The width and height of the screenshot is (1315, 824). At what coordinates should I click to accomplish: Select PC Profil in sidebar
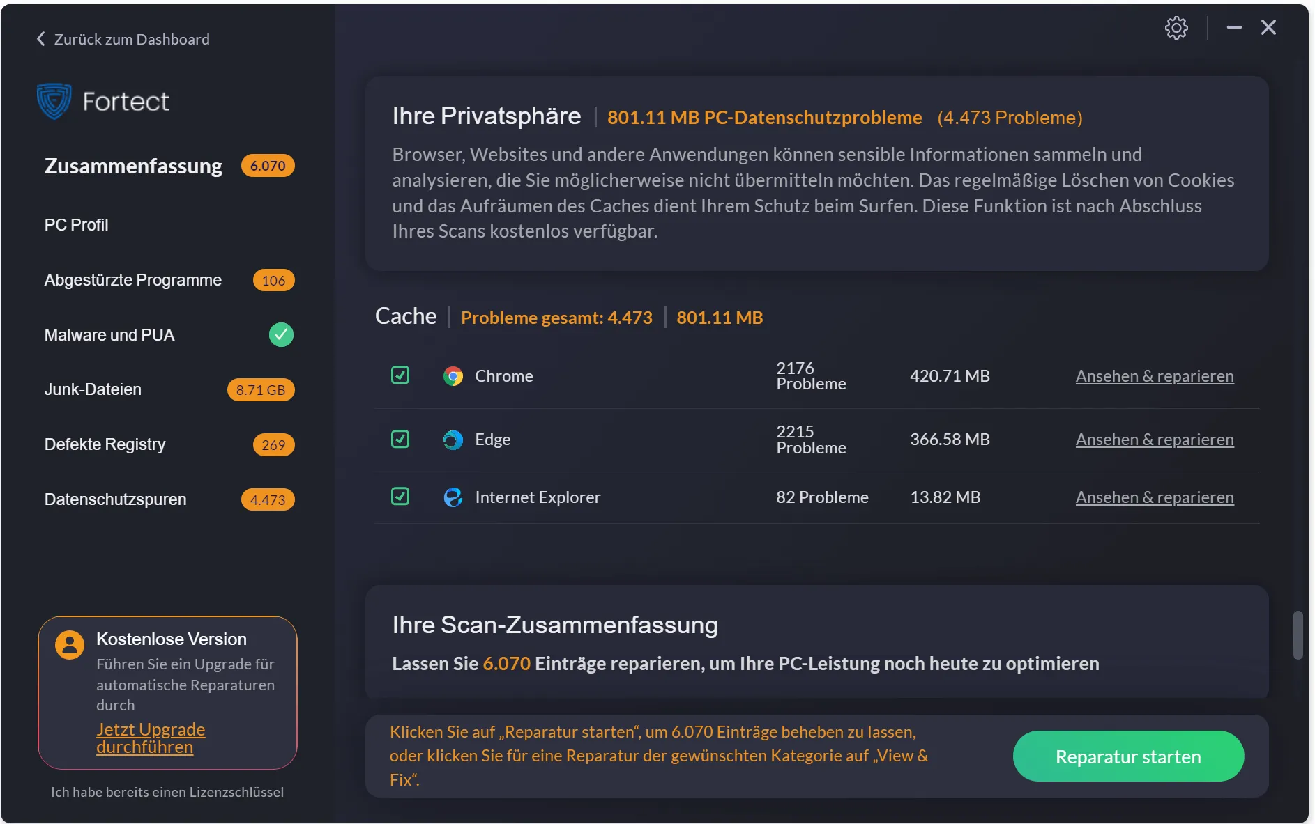coord(77,225)
